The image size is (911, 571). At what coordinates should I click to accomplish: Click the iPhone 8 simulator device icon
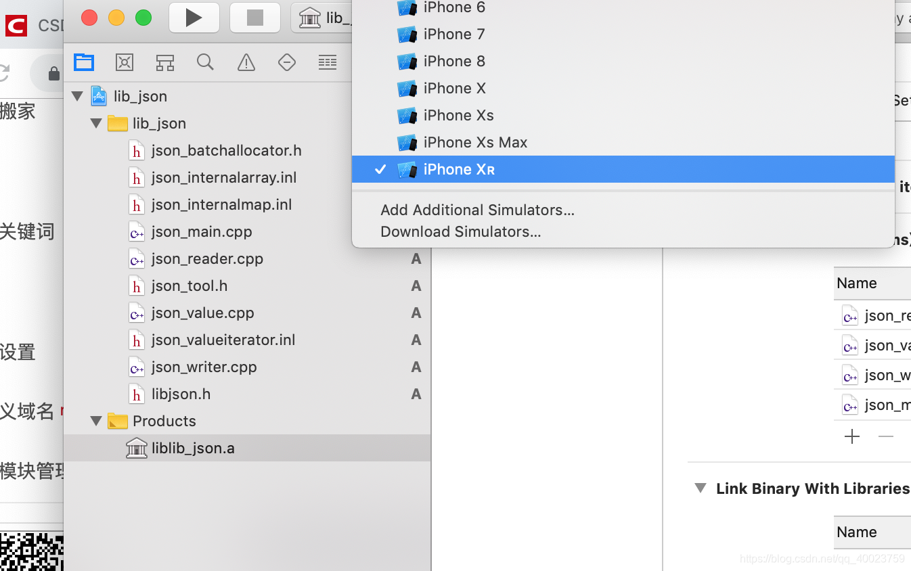407,62
